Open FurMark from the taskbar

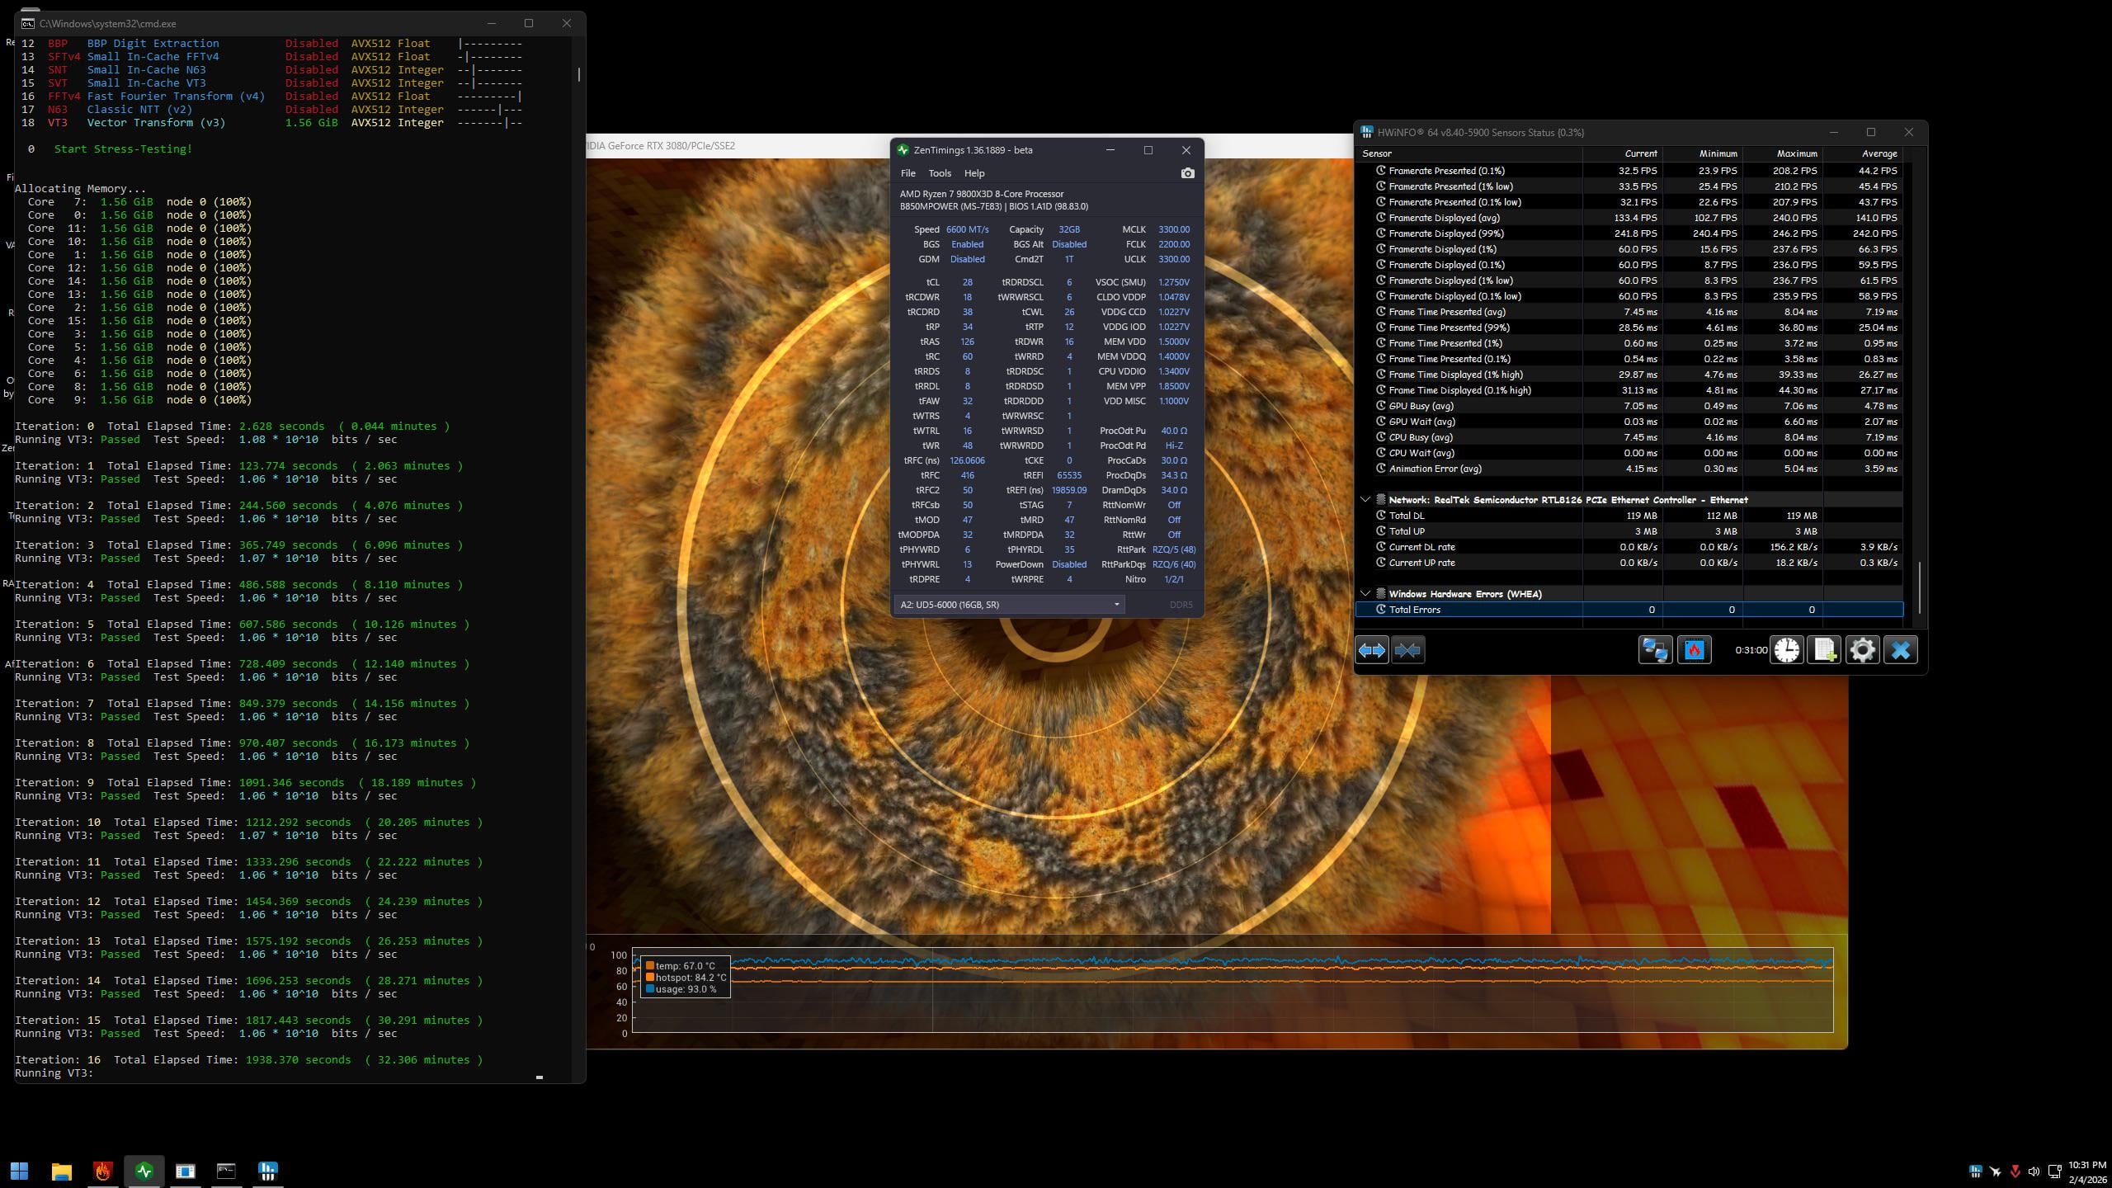pos(103,1171)
